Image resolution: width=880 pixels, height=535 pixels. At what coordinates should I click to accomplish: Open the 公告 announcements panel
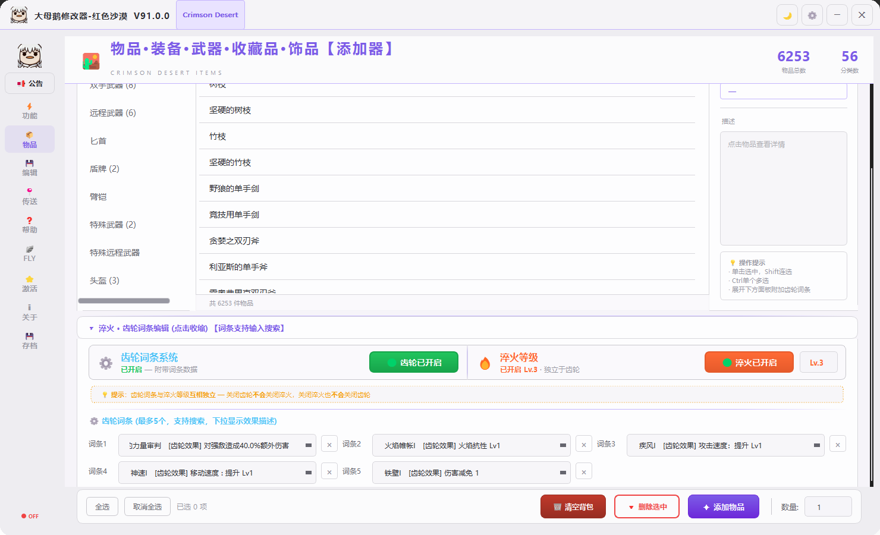coord(30,83)
